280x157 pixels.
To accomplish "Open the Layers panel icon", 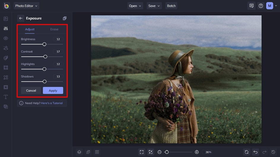I will pyautogui.click(x=79, y=152).
